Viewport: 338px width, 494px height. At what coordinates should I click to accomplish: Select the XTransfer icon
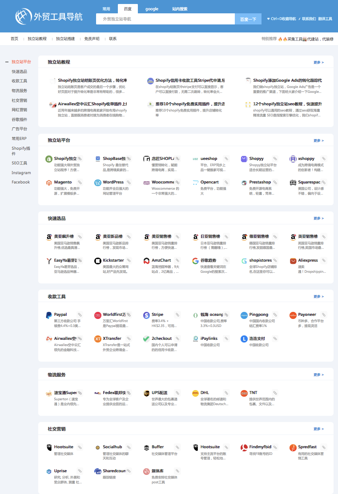[x=98, y=339]
